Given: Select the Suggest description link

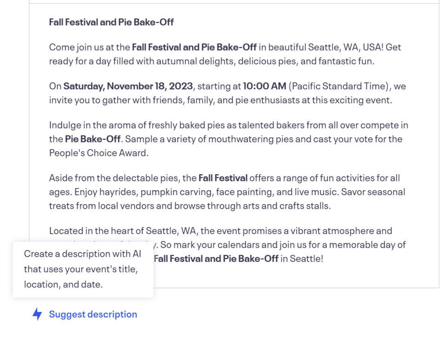Looking at the screenshot, I should click(x=93, y=314).
